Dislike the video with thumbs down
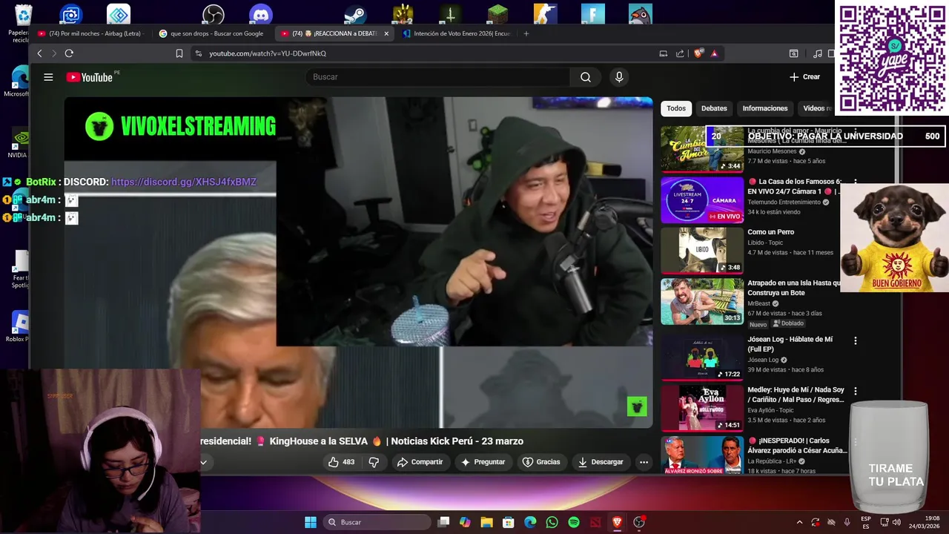This screenshot has width=949, height=534. click(x=374, y=462)
